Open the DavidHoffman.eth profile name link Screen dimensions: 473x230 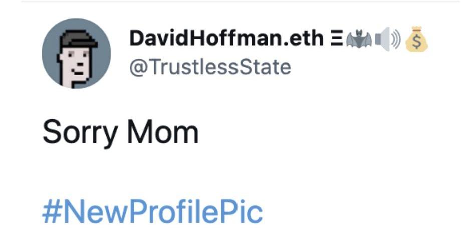click(226, 39)
